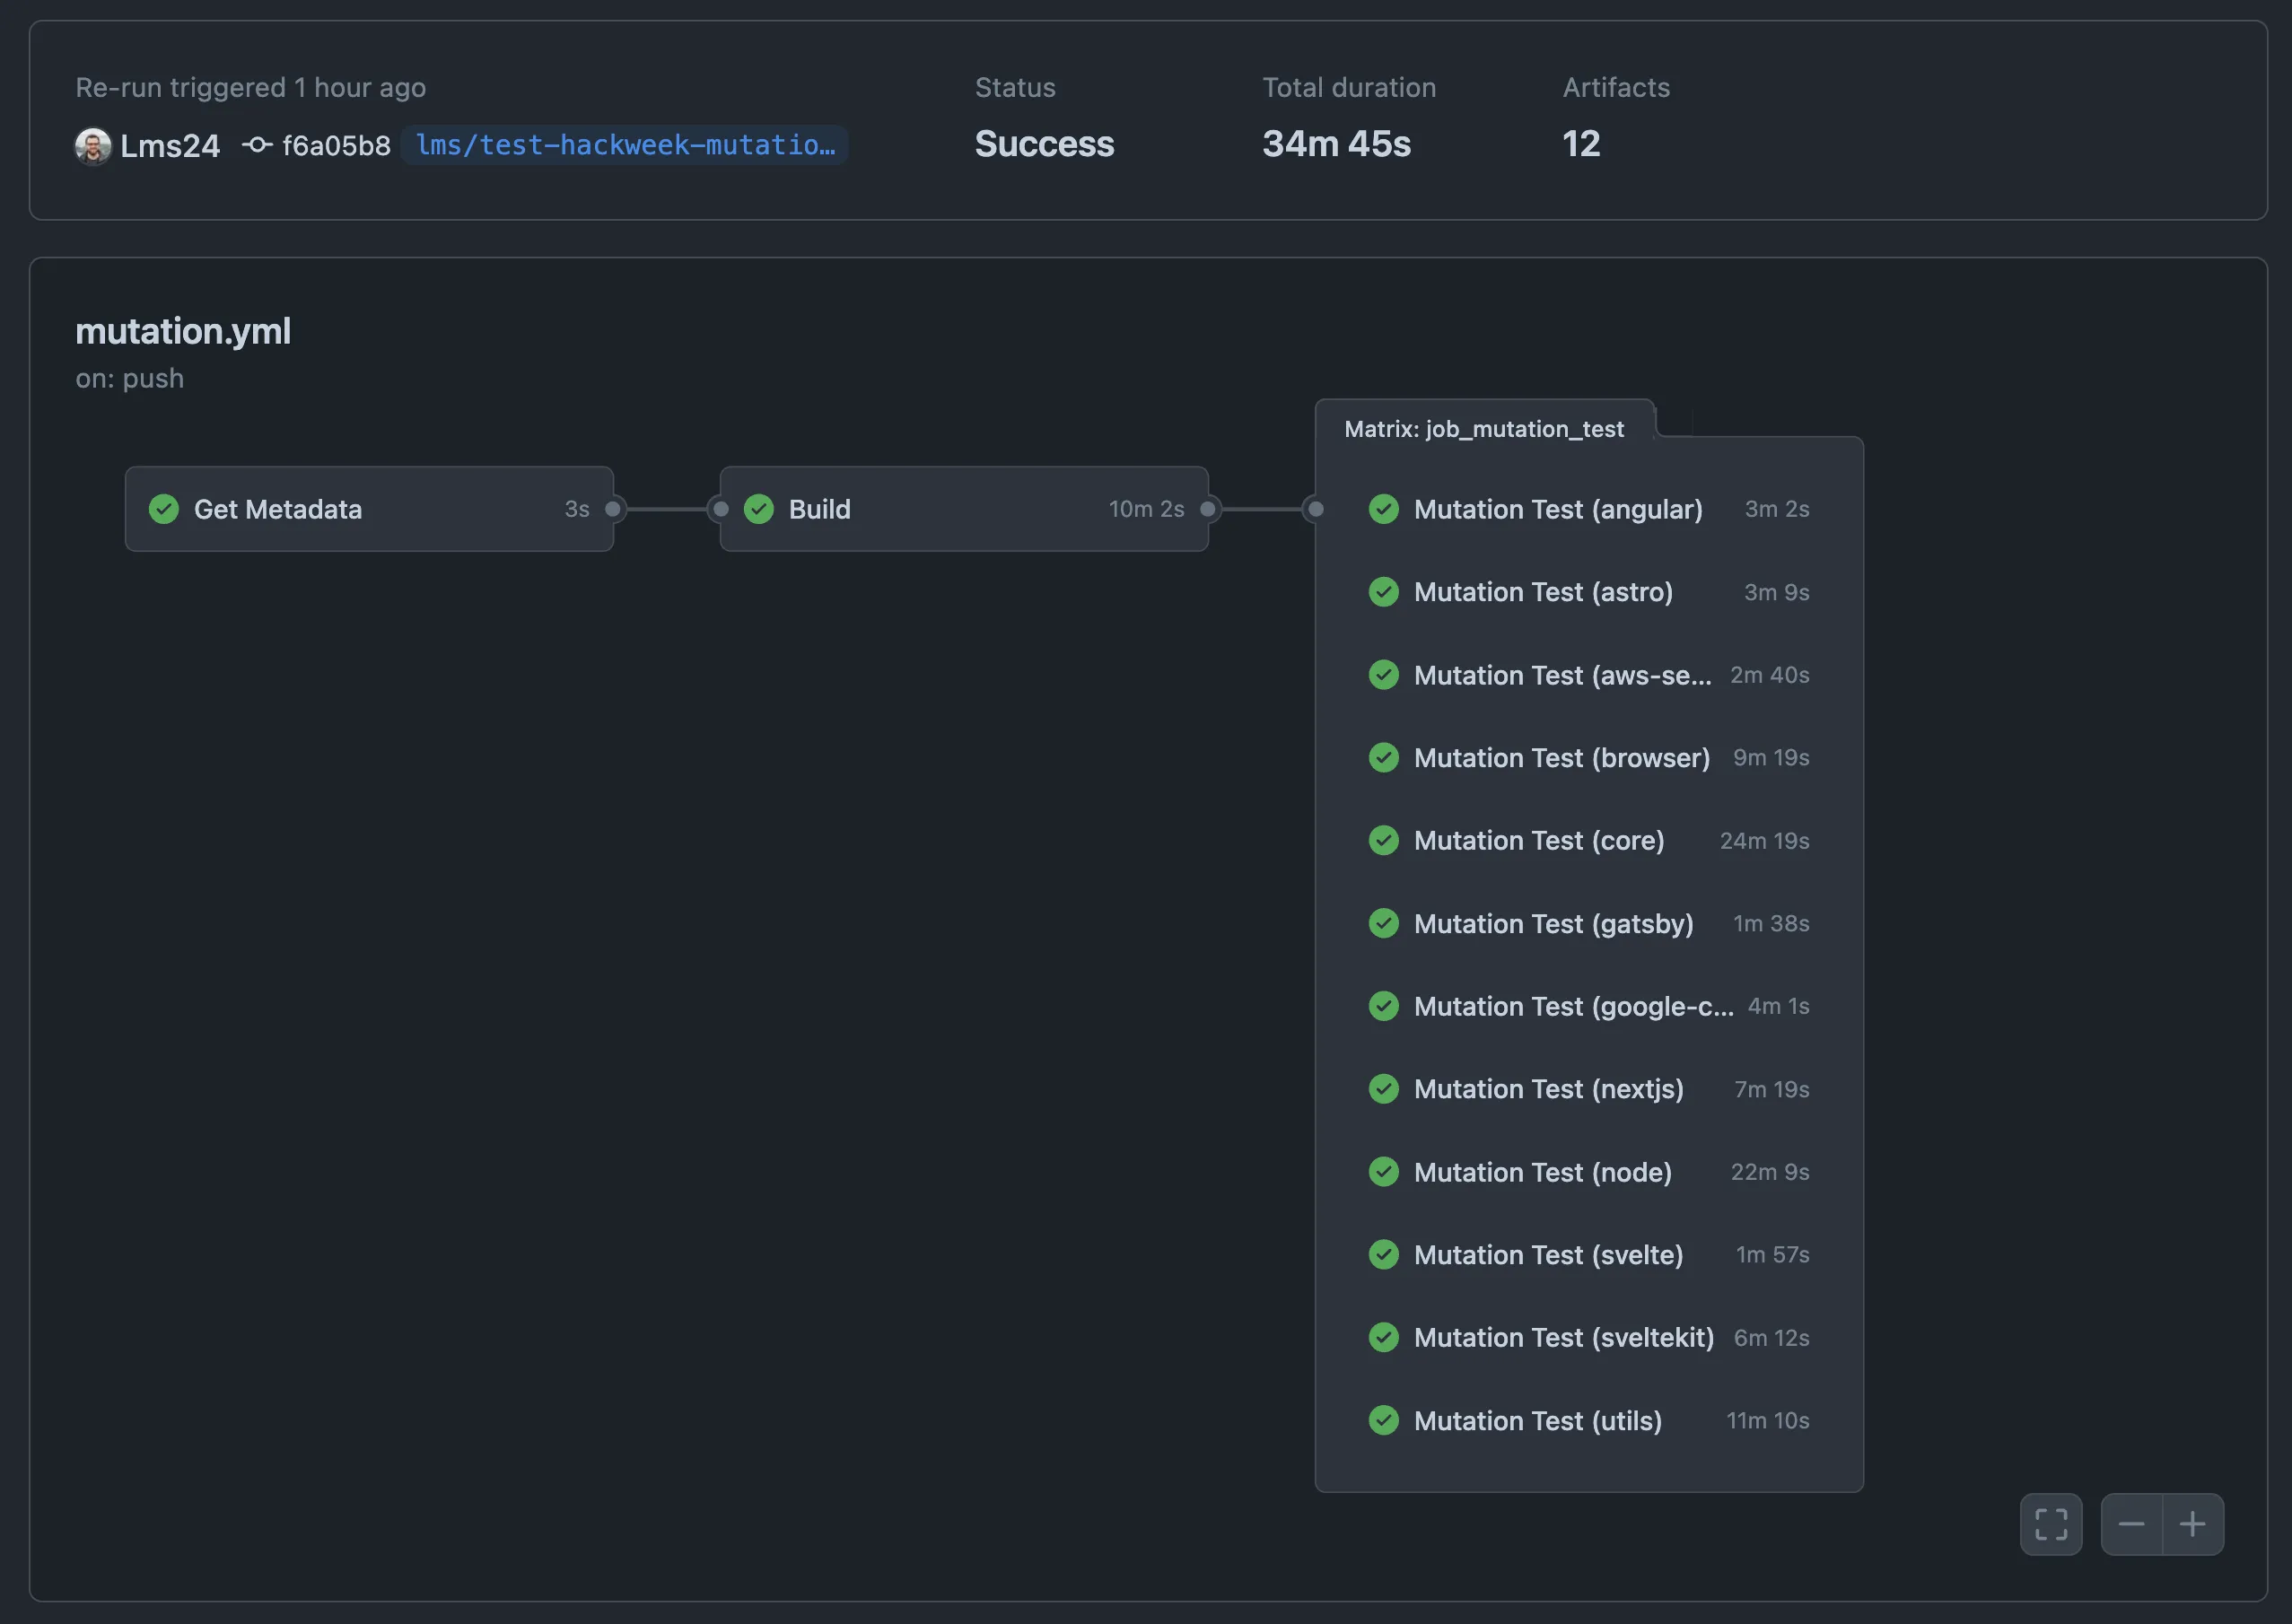This screenshot has height=1624, width=2292.
Task: Click the check icon beside Mutation Test (utils)
Action: coord(1384,1420)
